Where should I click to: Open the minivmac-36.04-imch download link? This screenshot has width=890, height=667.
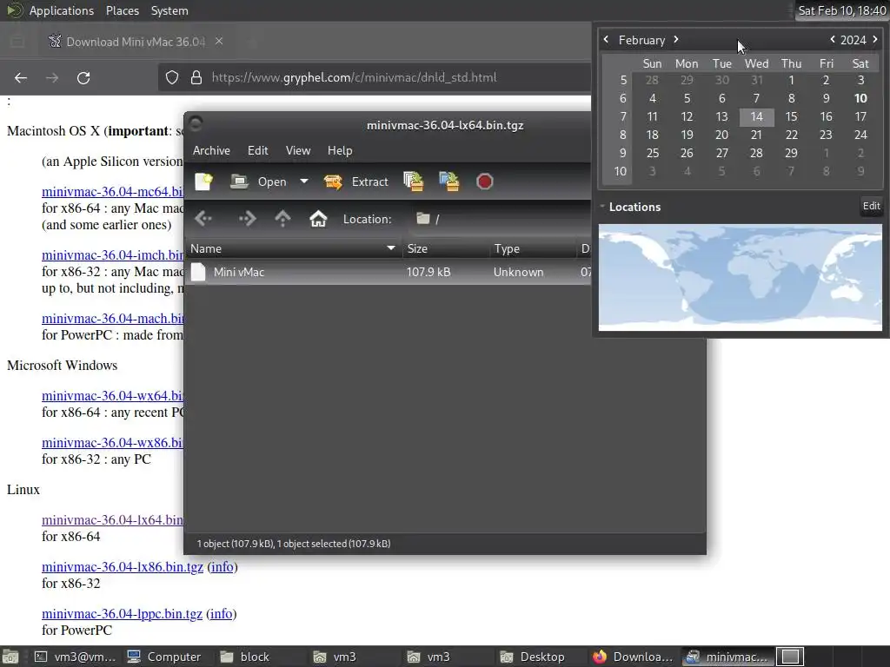click(112, 255)
